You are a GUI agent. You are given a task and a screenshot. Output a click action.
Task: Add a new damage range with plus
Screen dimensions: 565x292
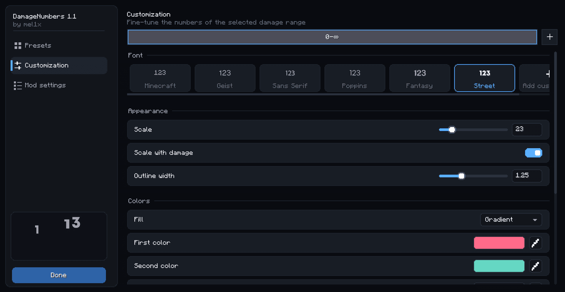click(549, 37)
